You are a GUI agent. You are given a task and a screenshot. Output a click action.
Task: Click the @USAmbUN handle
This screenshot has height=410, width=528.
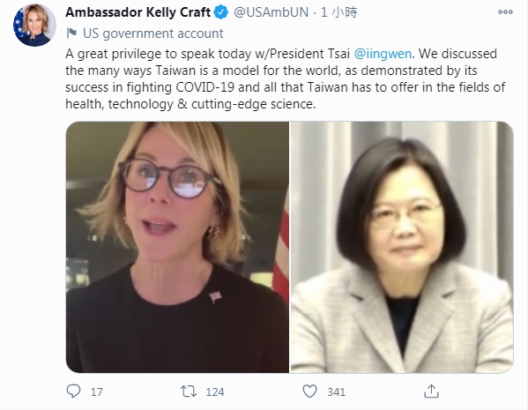coord(271,12)
